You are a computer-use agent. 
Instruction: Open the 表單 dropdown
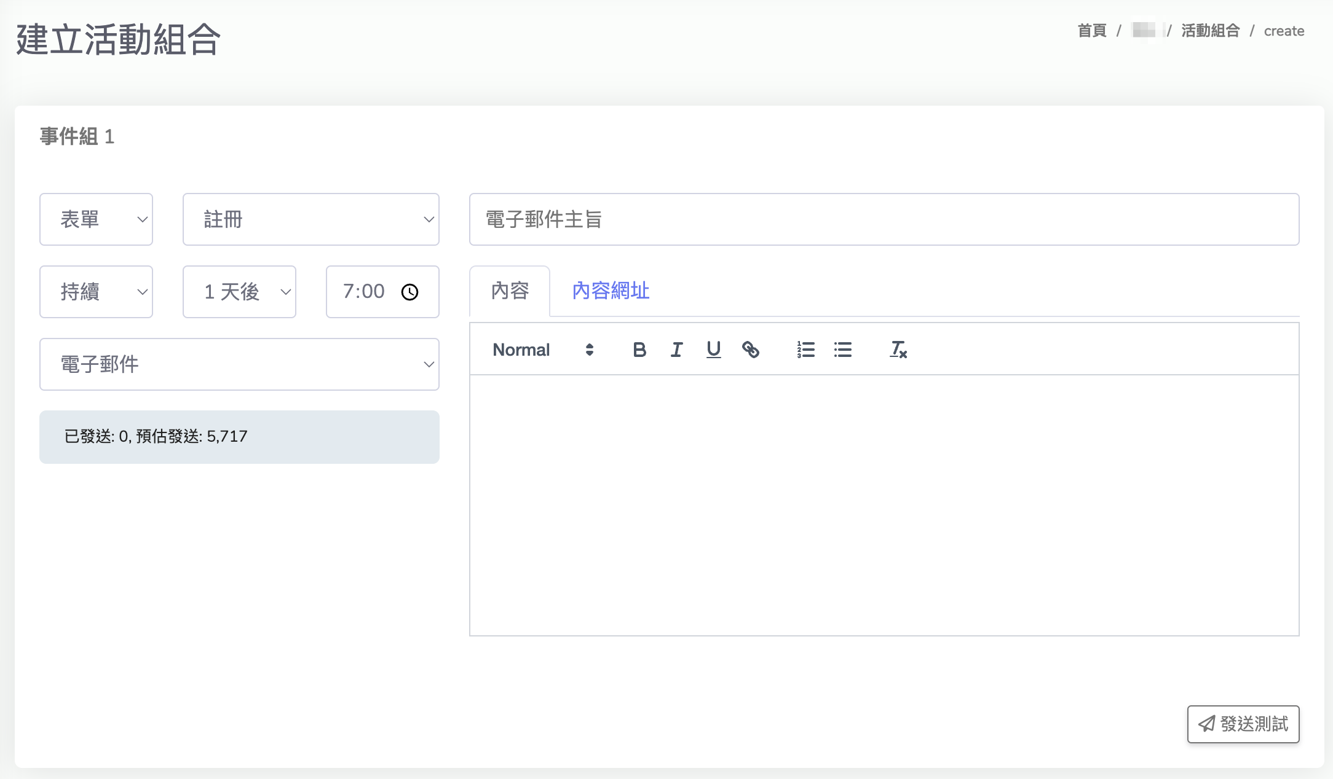point(96,219)
